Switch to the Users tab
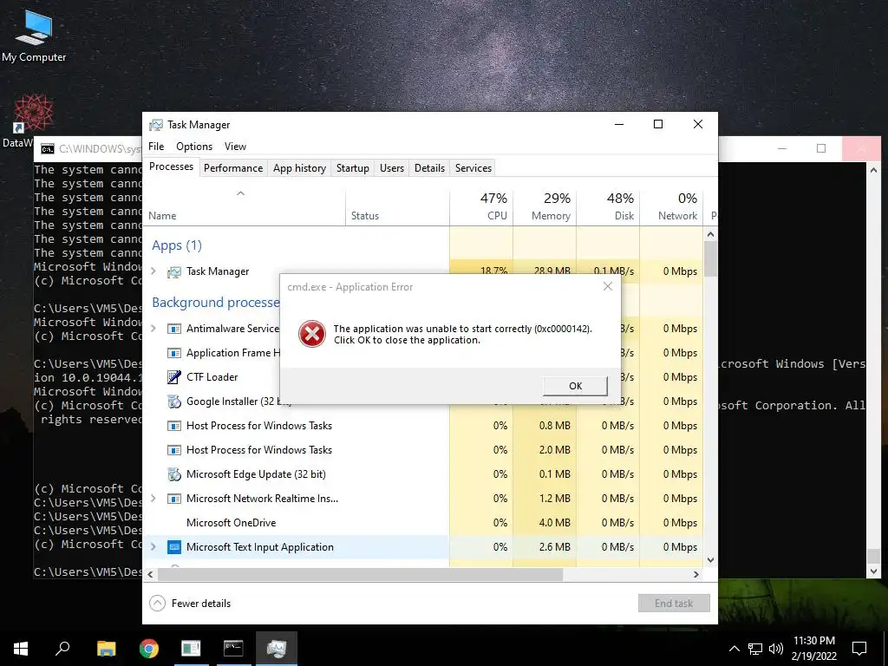Screen dimensions: 888x666 click(392, 168)
